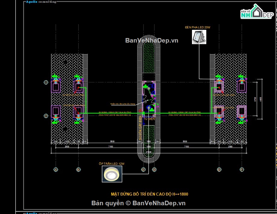This screenshot has height=214, width=277.
Task: Select the 7150 dimension between axes B and C
Action: [111, 146]
